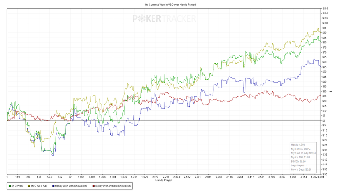Click the $-55 y-axis tick label
The width and height of the screenshot is (338, 193).
(325, 174)
